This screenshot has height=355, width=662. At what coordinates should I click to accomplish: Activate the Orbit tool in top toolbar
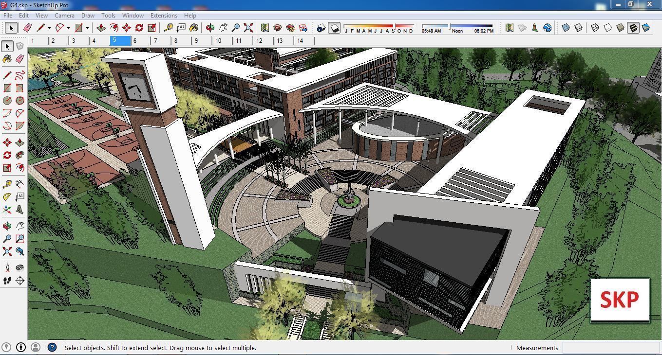pos(210,28)
